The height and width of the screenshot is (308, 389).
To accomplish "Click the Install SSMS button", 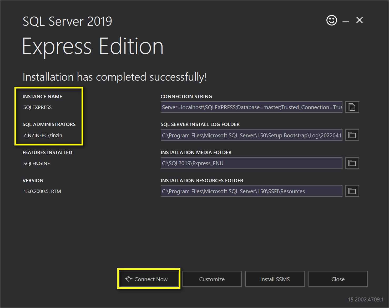I will [x=275, y=279].
